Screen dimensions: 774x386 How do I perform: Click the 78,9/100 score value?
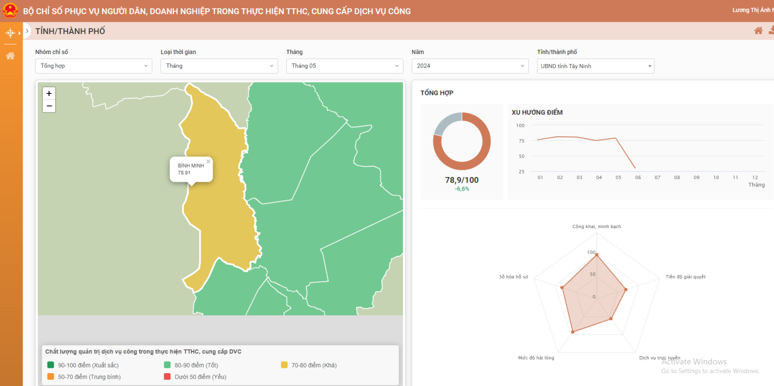point(462,180)
